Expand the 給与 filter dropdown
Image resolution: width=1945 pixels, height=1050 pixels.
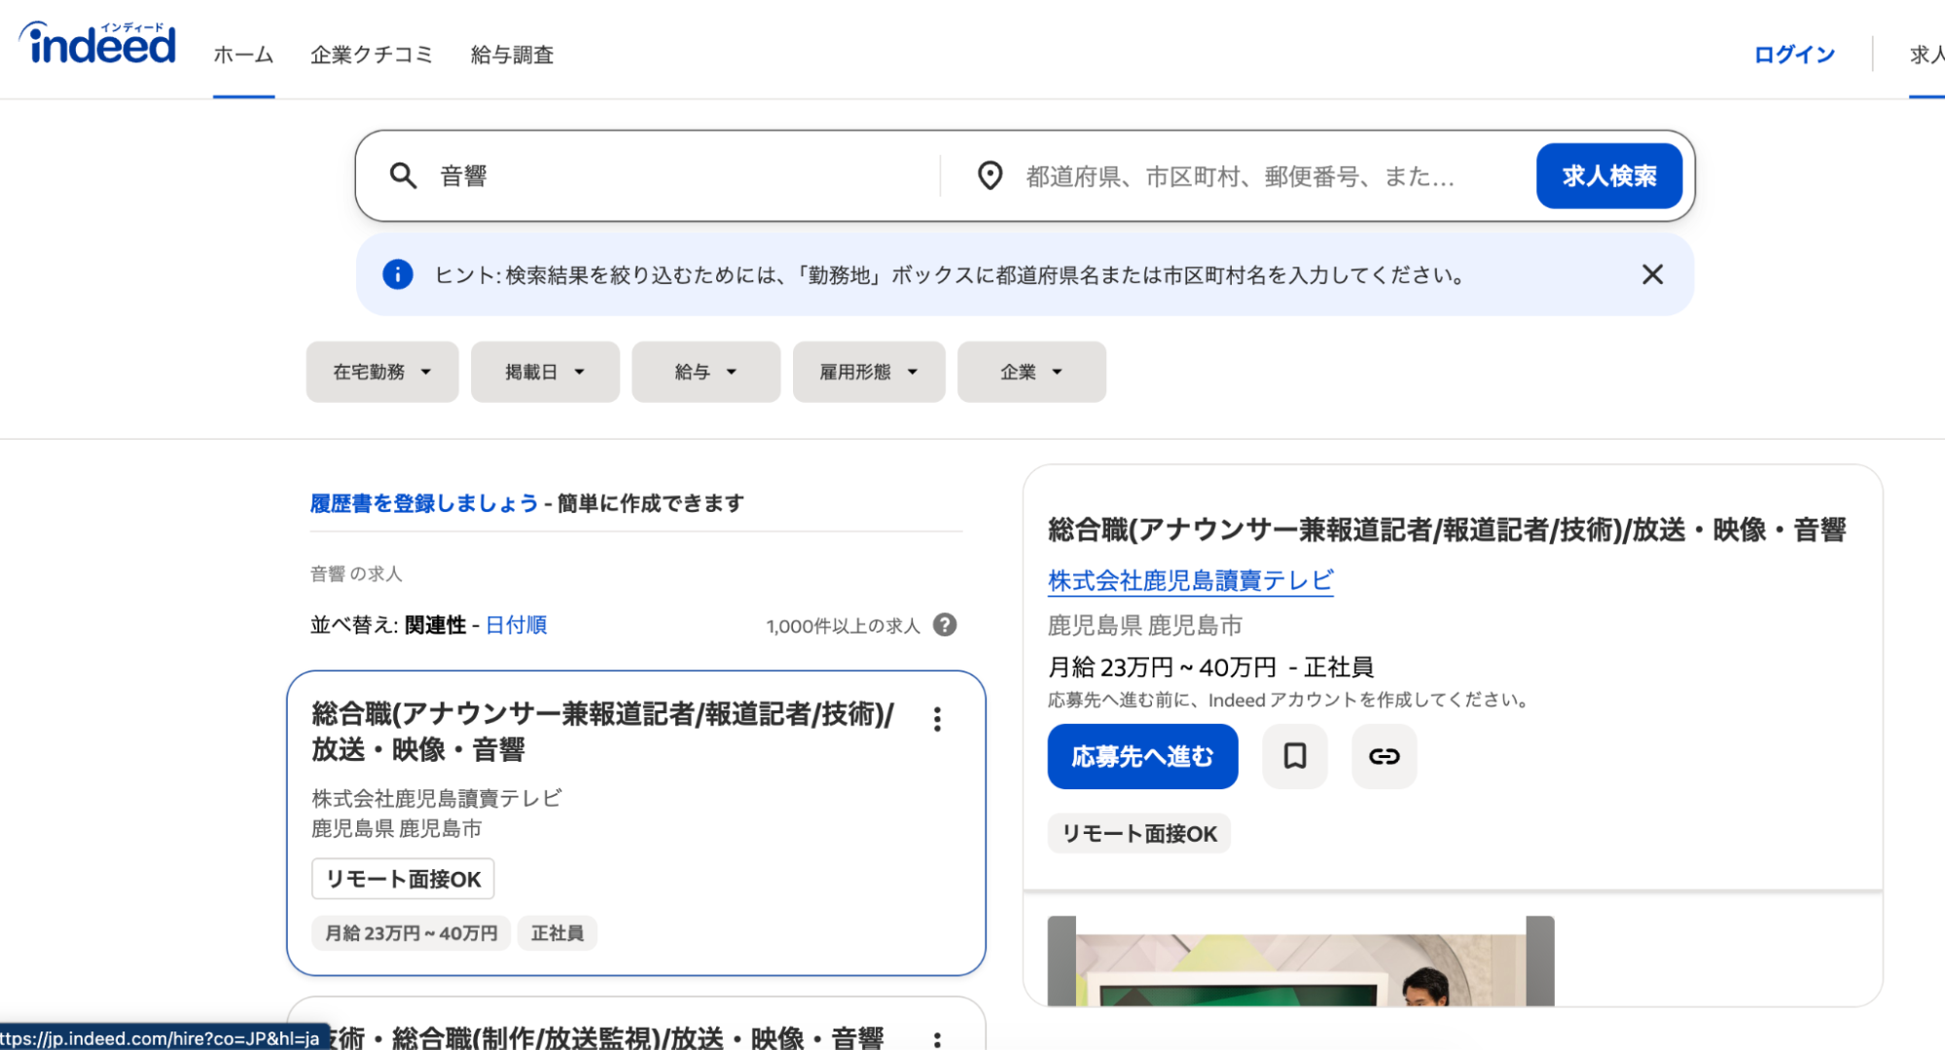click(705, 372)
